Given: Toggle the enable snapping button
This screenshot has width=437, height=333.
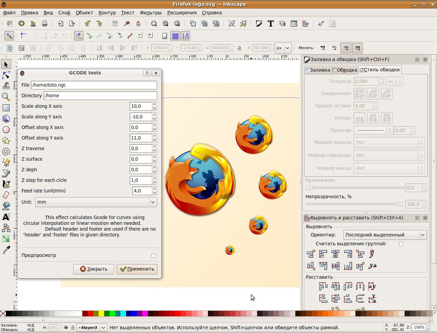Looking at the screenshot, I should pos(9,36).
